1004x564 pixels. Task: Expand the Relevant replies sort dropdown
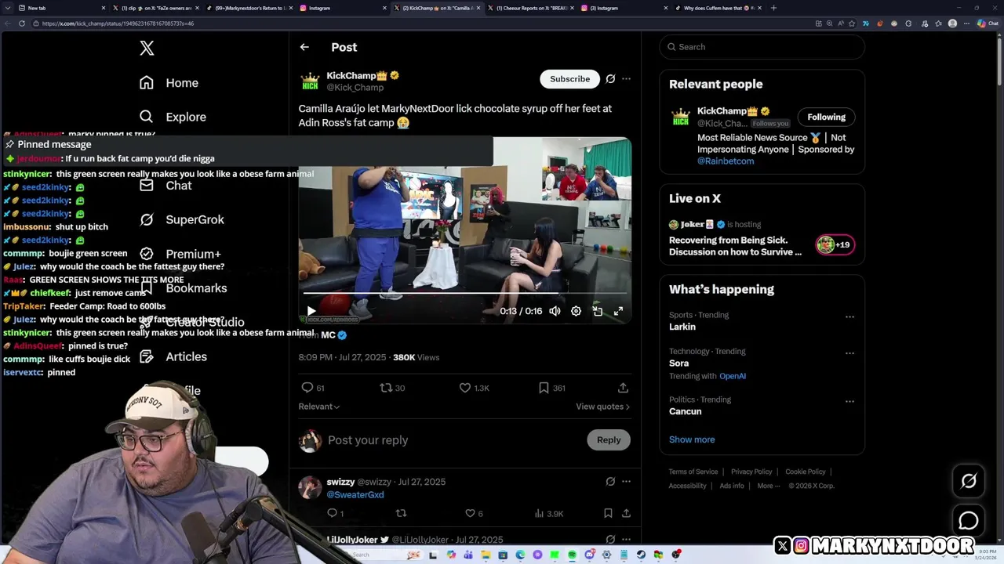(x=319, y=407)
